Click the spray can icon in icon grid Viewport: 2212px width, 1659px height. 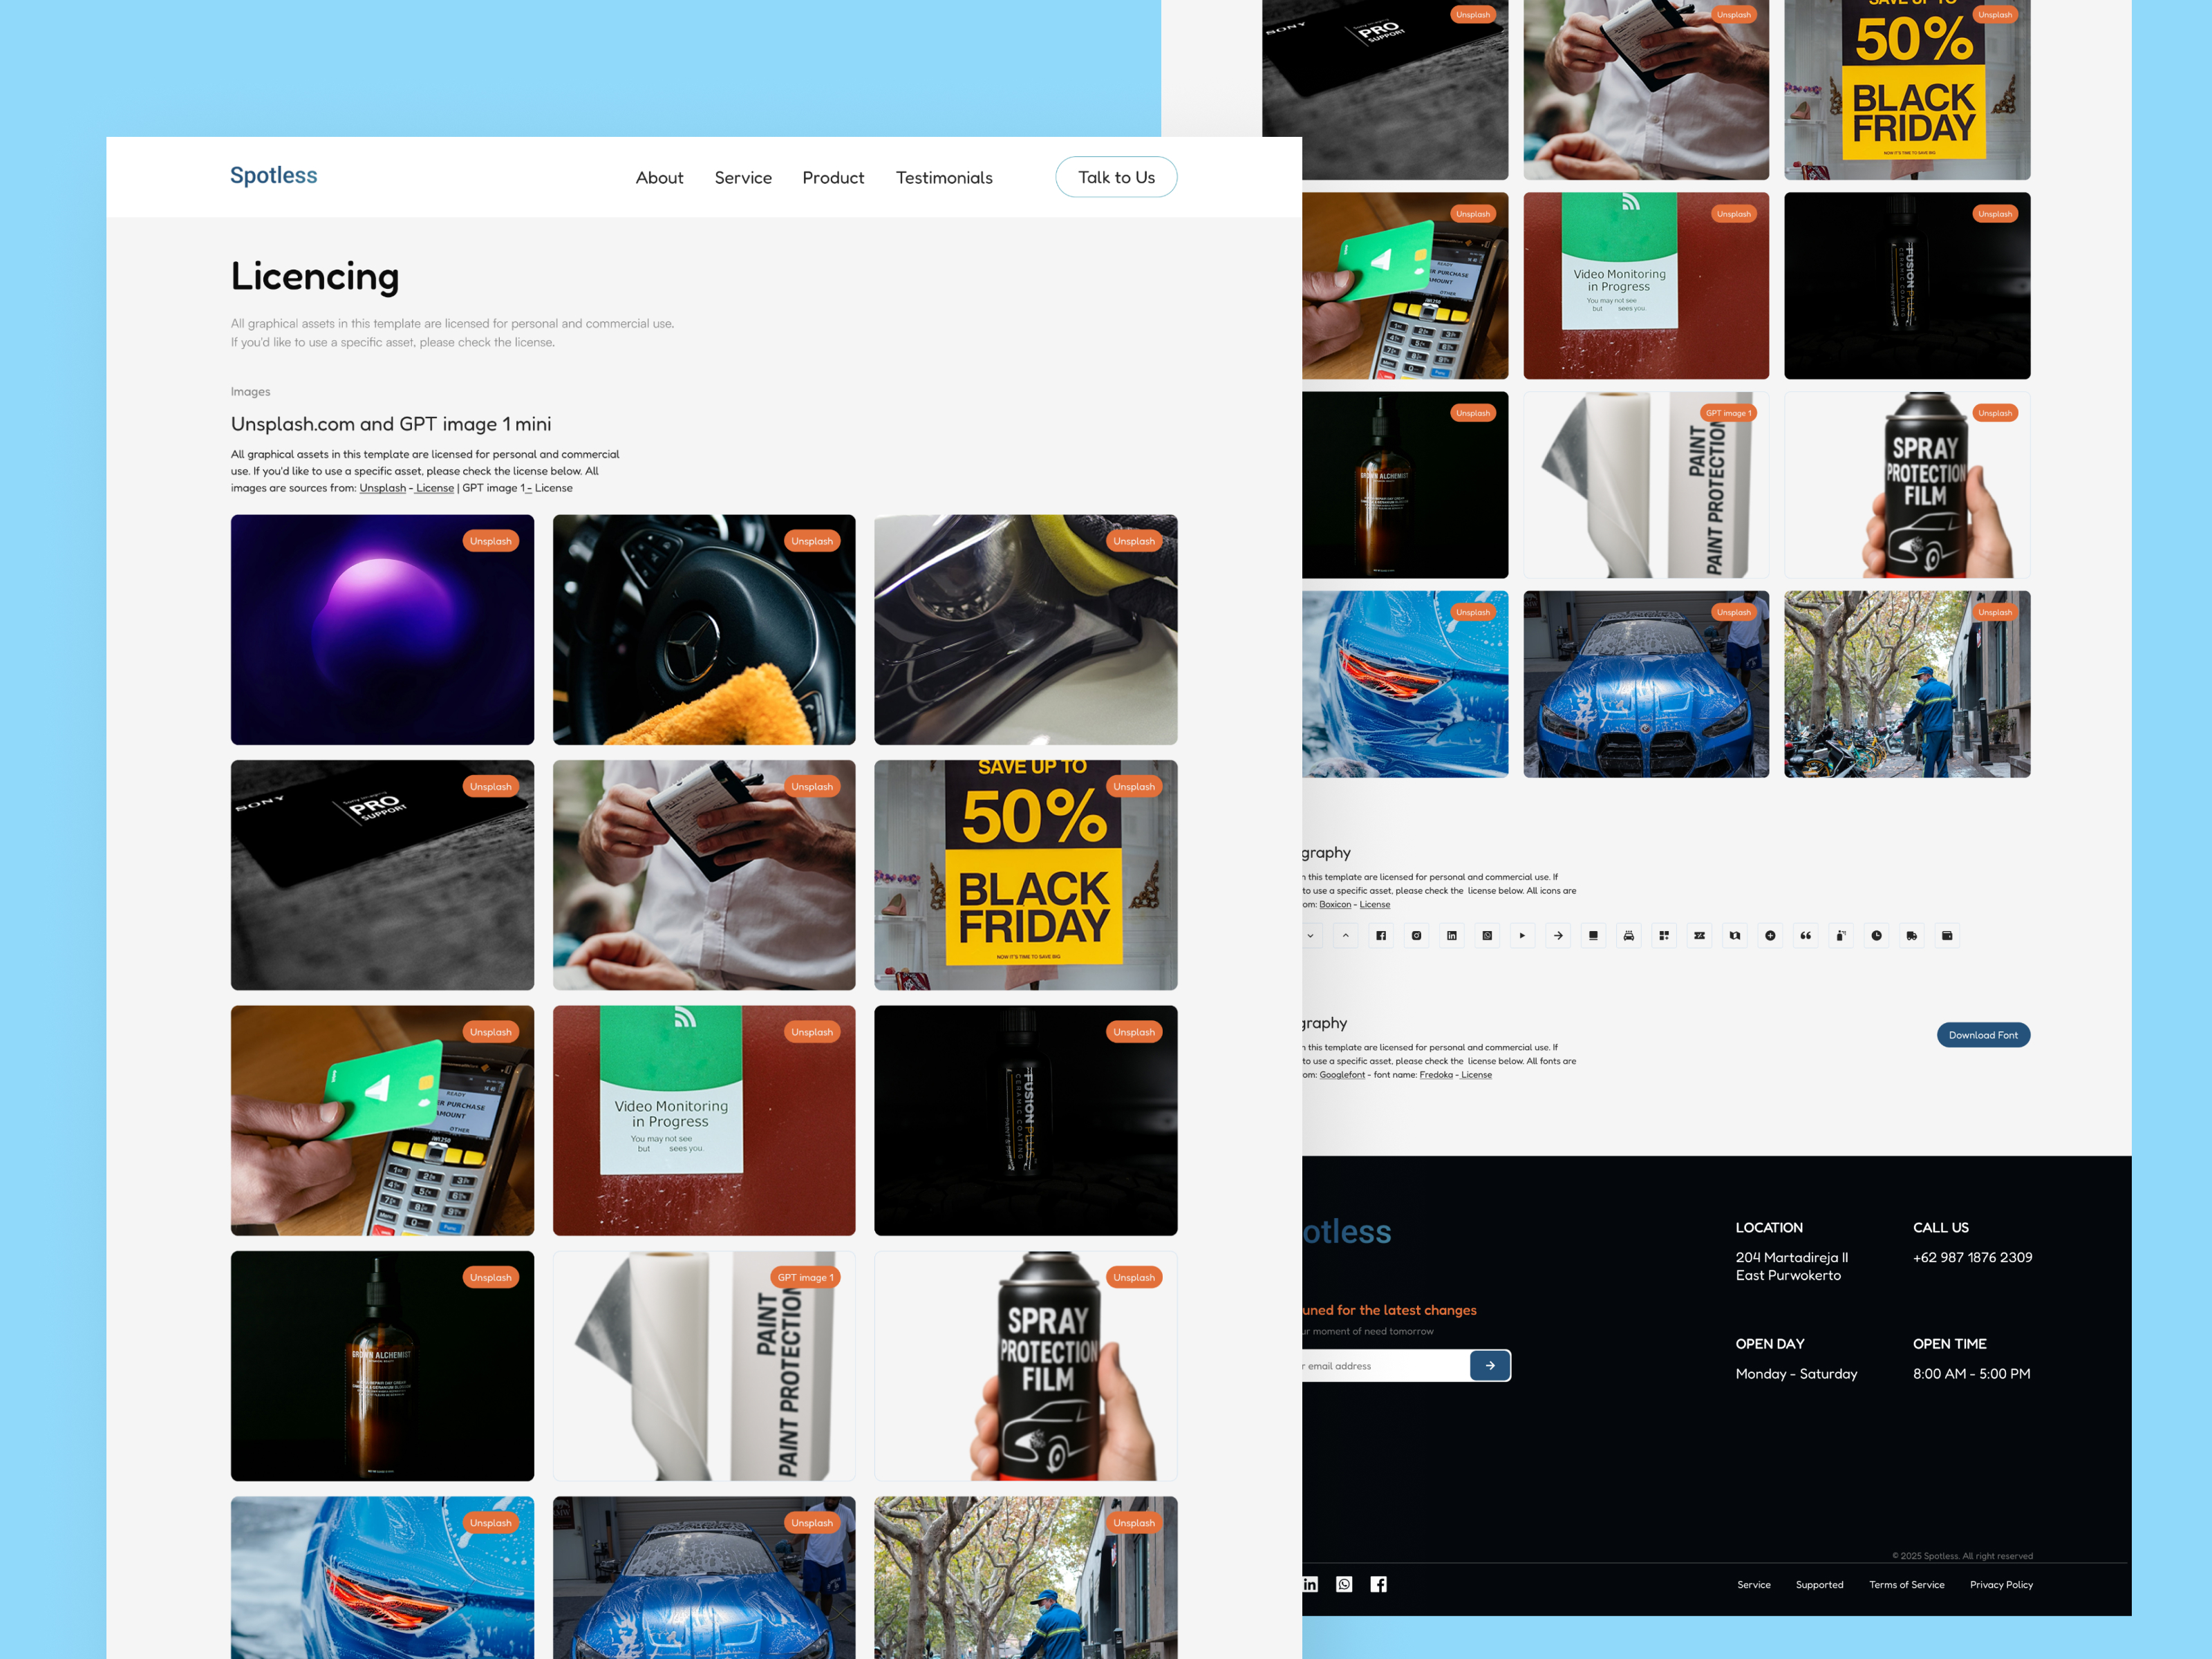click(1841, 936)
